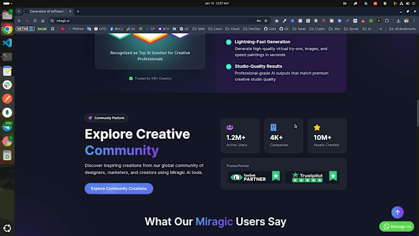
Task: Open the Social bookmark
Action: coord(42,29)
